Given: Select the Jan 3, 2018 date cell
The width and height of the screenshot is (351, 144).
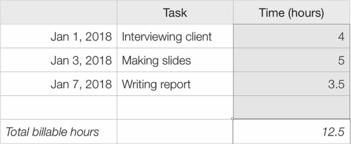Looking at the screenshot, I should click(x=58, y=60).
